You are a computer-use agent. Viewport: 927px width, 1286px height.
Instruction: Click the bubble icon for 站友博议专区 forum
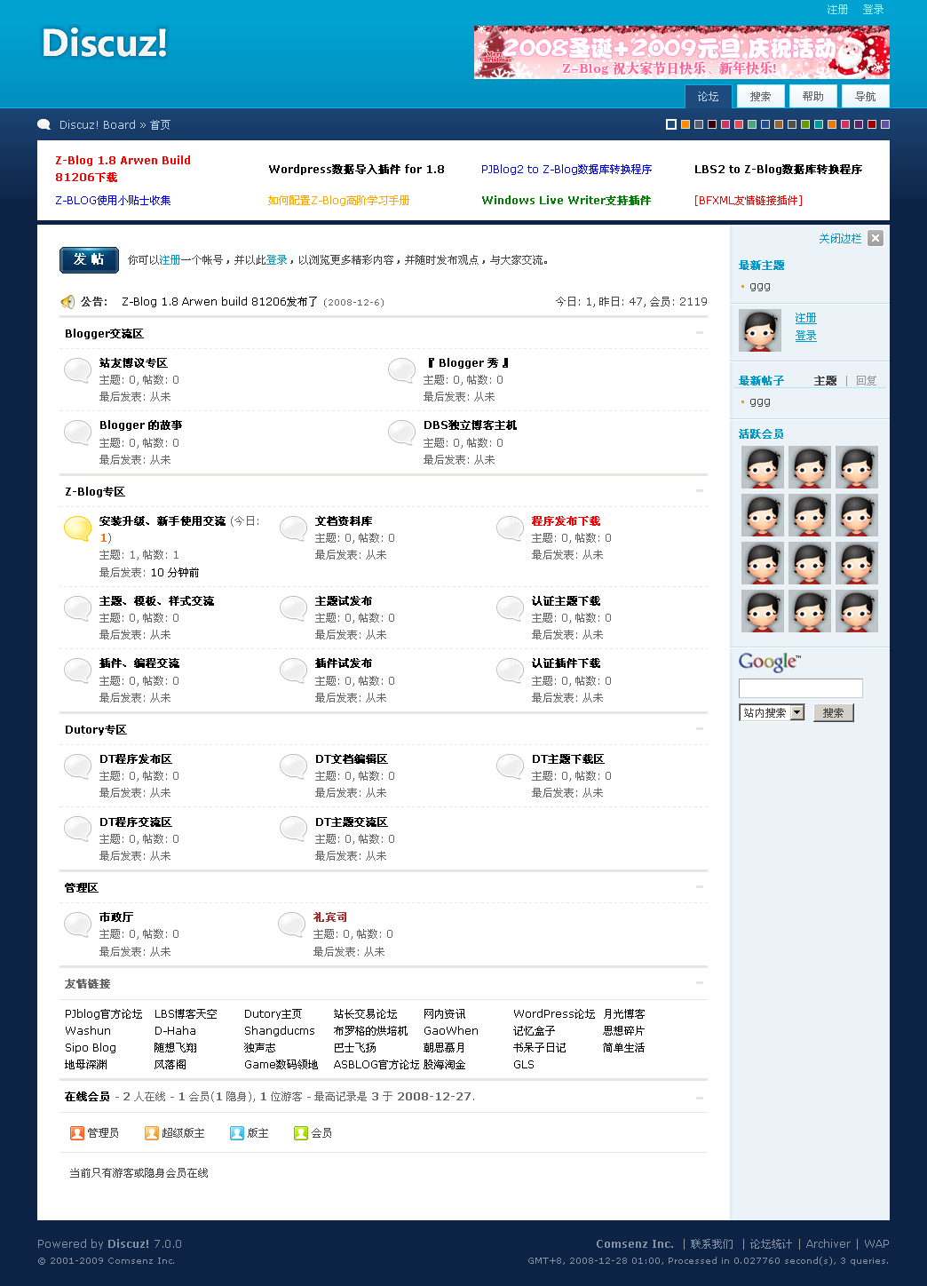click(x=78, y=370)
